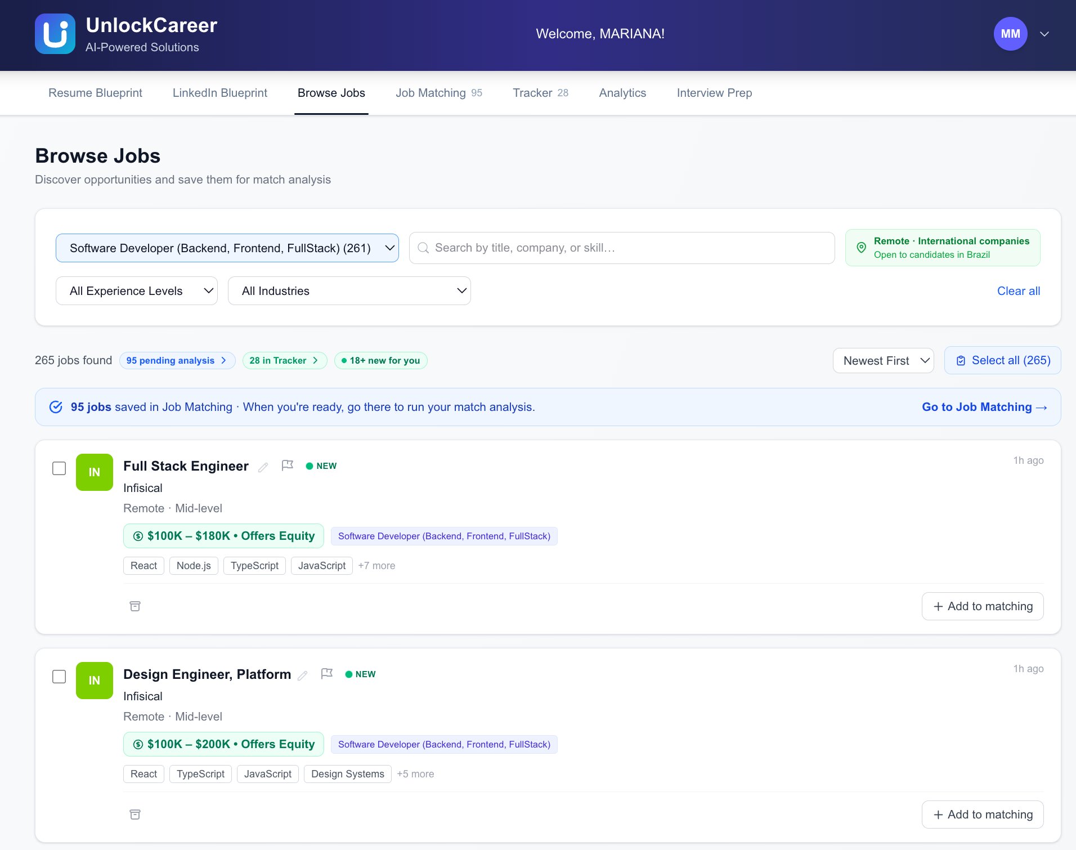Select the Browse Jobs tab
1076x850 pixels.
coord(331,93)
